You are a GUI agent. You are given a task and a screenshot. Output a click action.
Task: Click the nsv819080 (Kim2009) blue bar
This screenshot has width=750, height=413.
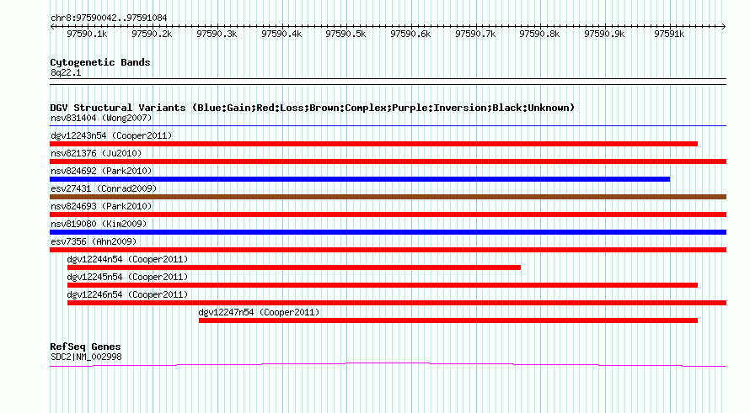tap(388, 232)
